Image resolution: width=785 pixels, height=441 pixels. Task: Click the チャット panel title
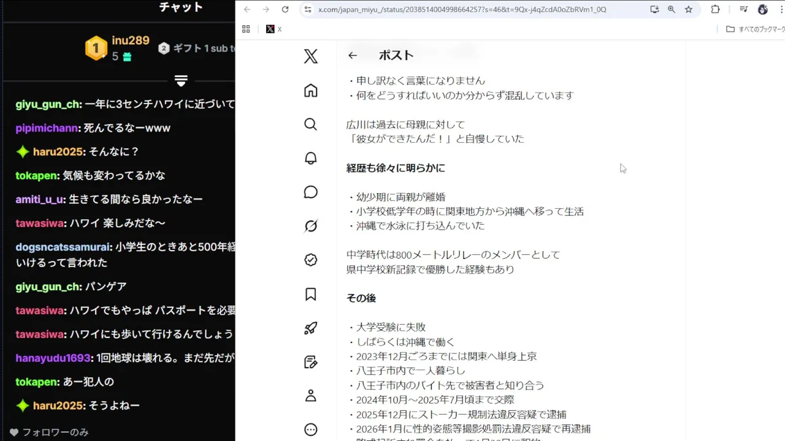(181, 7)
